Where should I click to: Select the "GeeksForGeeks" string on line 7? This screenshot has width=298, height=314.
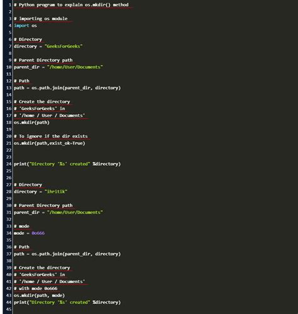[x=63, y=46]
